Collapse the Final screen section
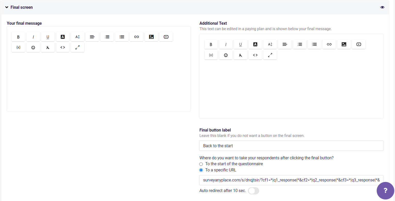Viewport: 395px width, 201px height. click(7, 7)
